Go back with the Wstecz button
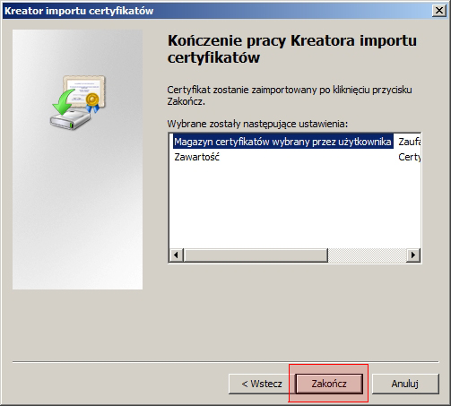This screenshot has width=451, height=406. point(262,384)
